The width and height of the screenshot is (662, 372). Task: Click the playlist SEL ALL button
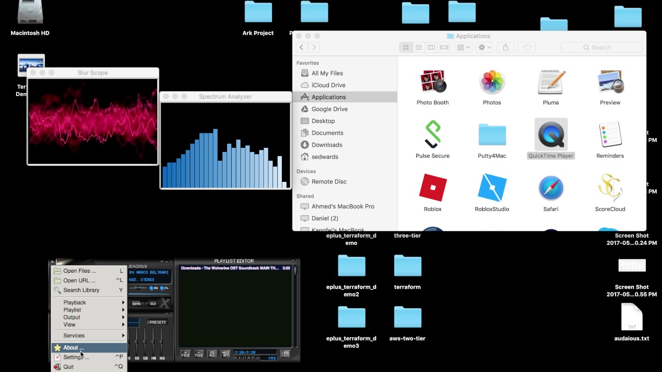[x=212, y=354]
